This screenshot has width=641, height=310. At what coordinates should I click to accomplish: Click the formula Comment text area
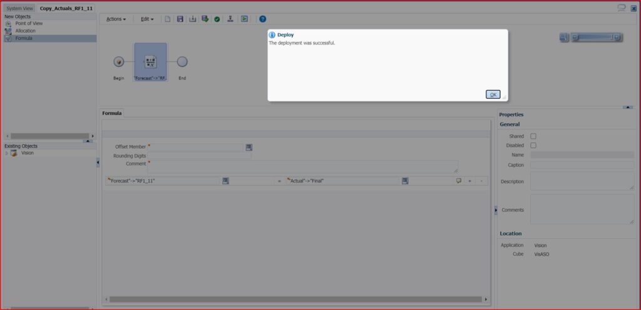303,166
